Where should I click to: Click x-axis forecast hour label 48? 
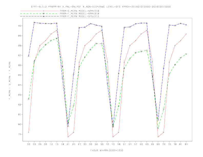click(119, 144)
